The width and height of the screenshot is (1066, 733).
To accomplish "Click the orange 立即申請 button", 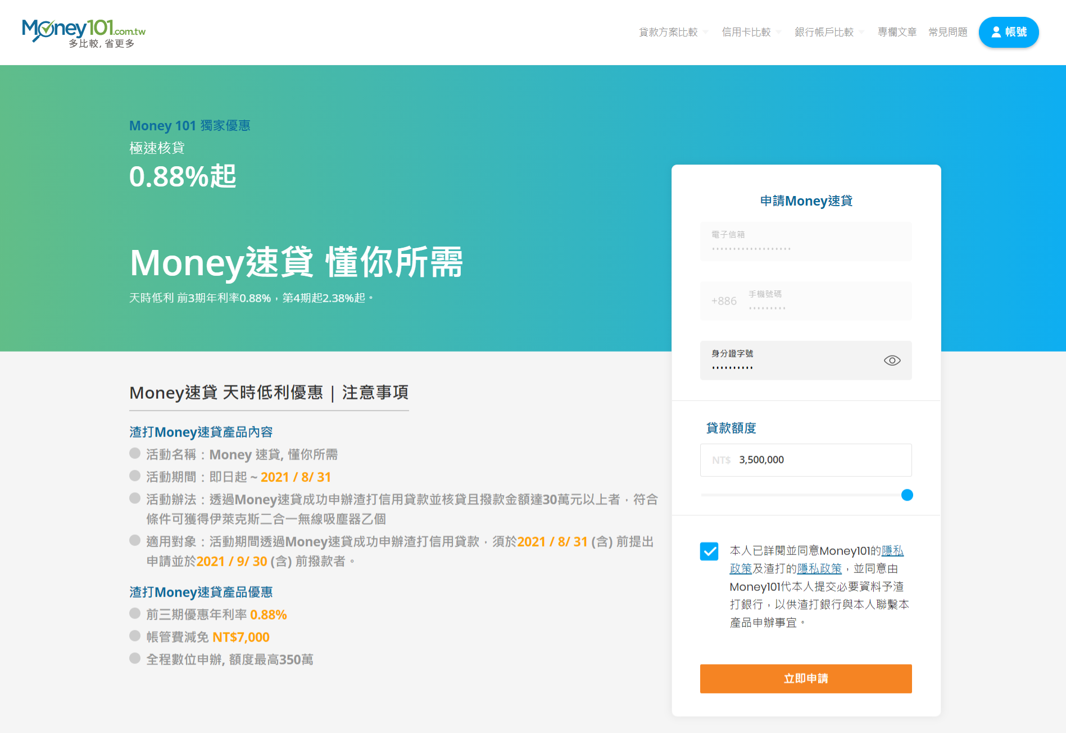I will (x=806, y=679).
